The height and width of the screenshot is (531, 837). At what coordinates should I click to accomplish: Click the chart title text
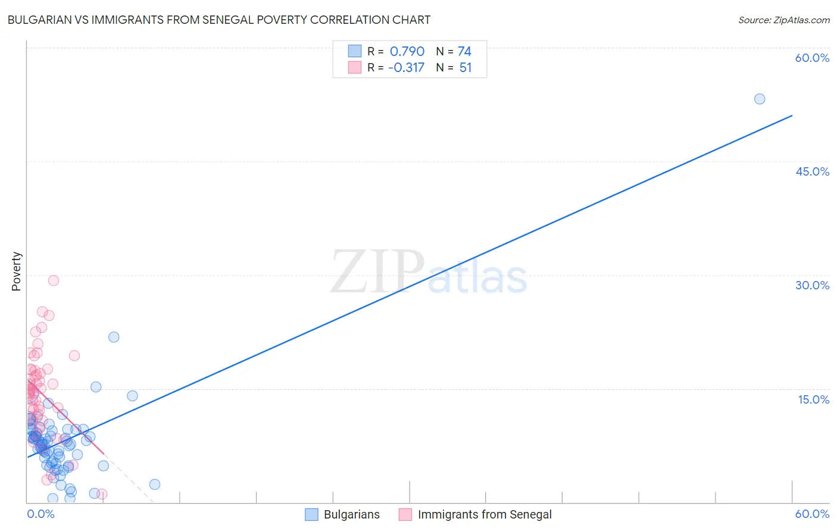pos(218,20)
